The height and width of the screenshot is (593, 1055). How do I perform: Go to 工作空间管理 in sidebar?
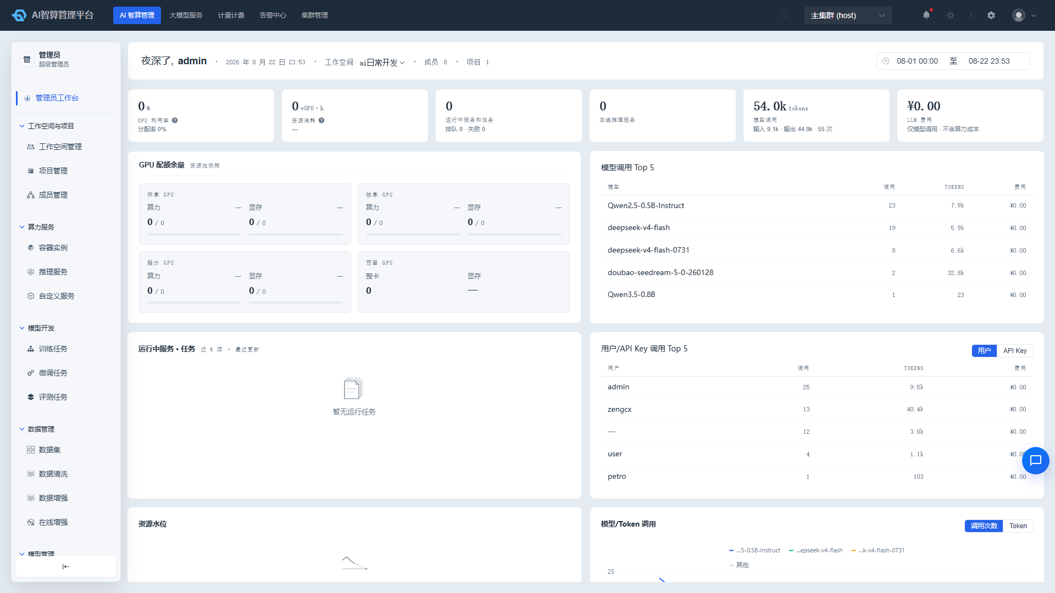point(60,147)
